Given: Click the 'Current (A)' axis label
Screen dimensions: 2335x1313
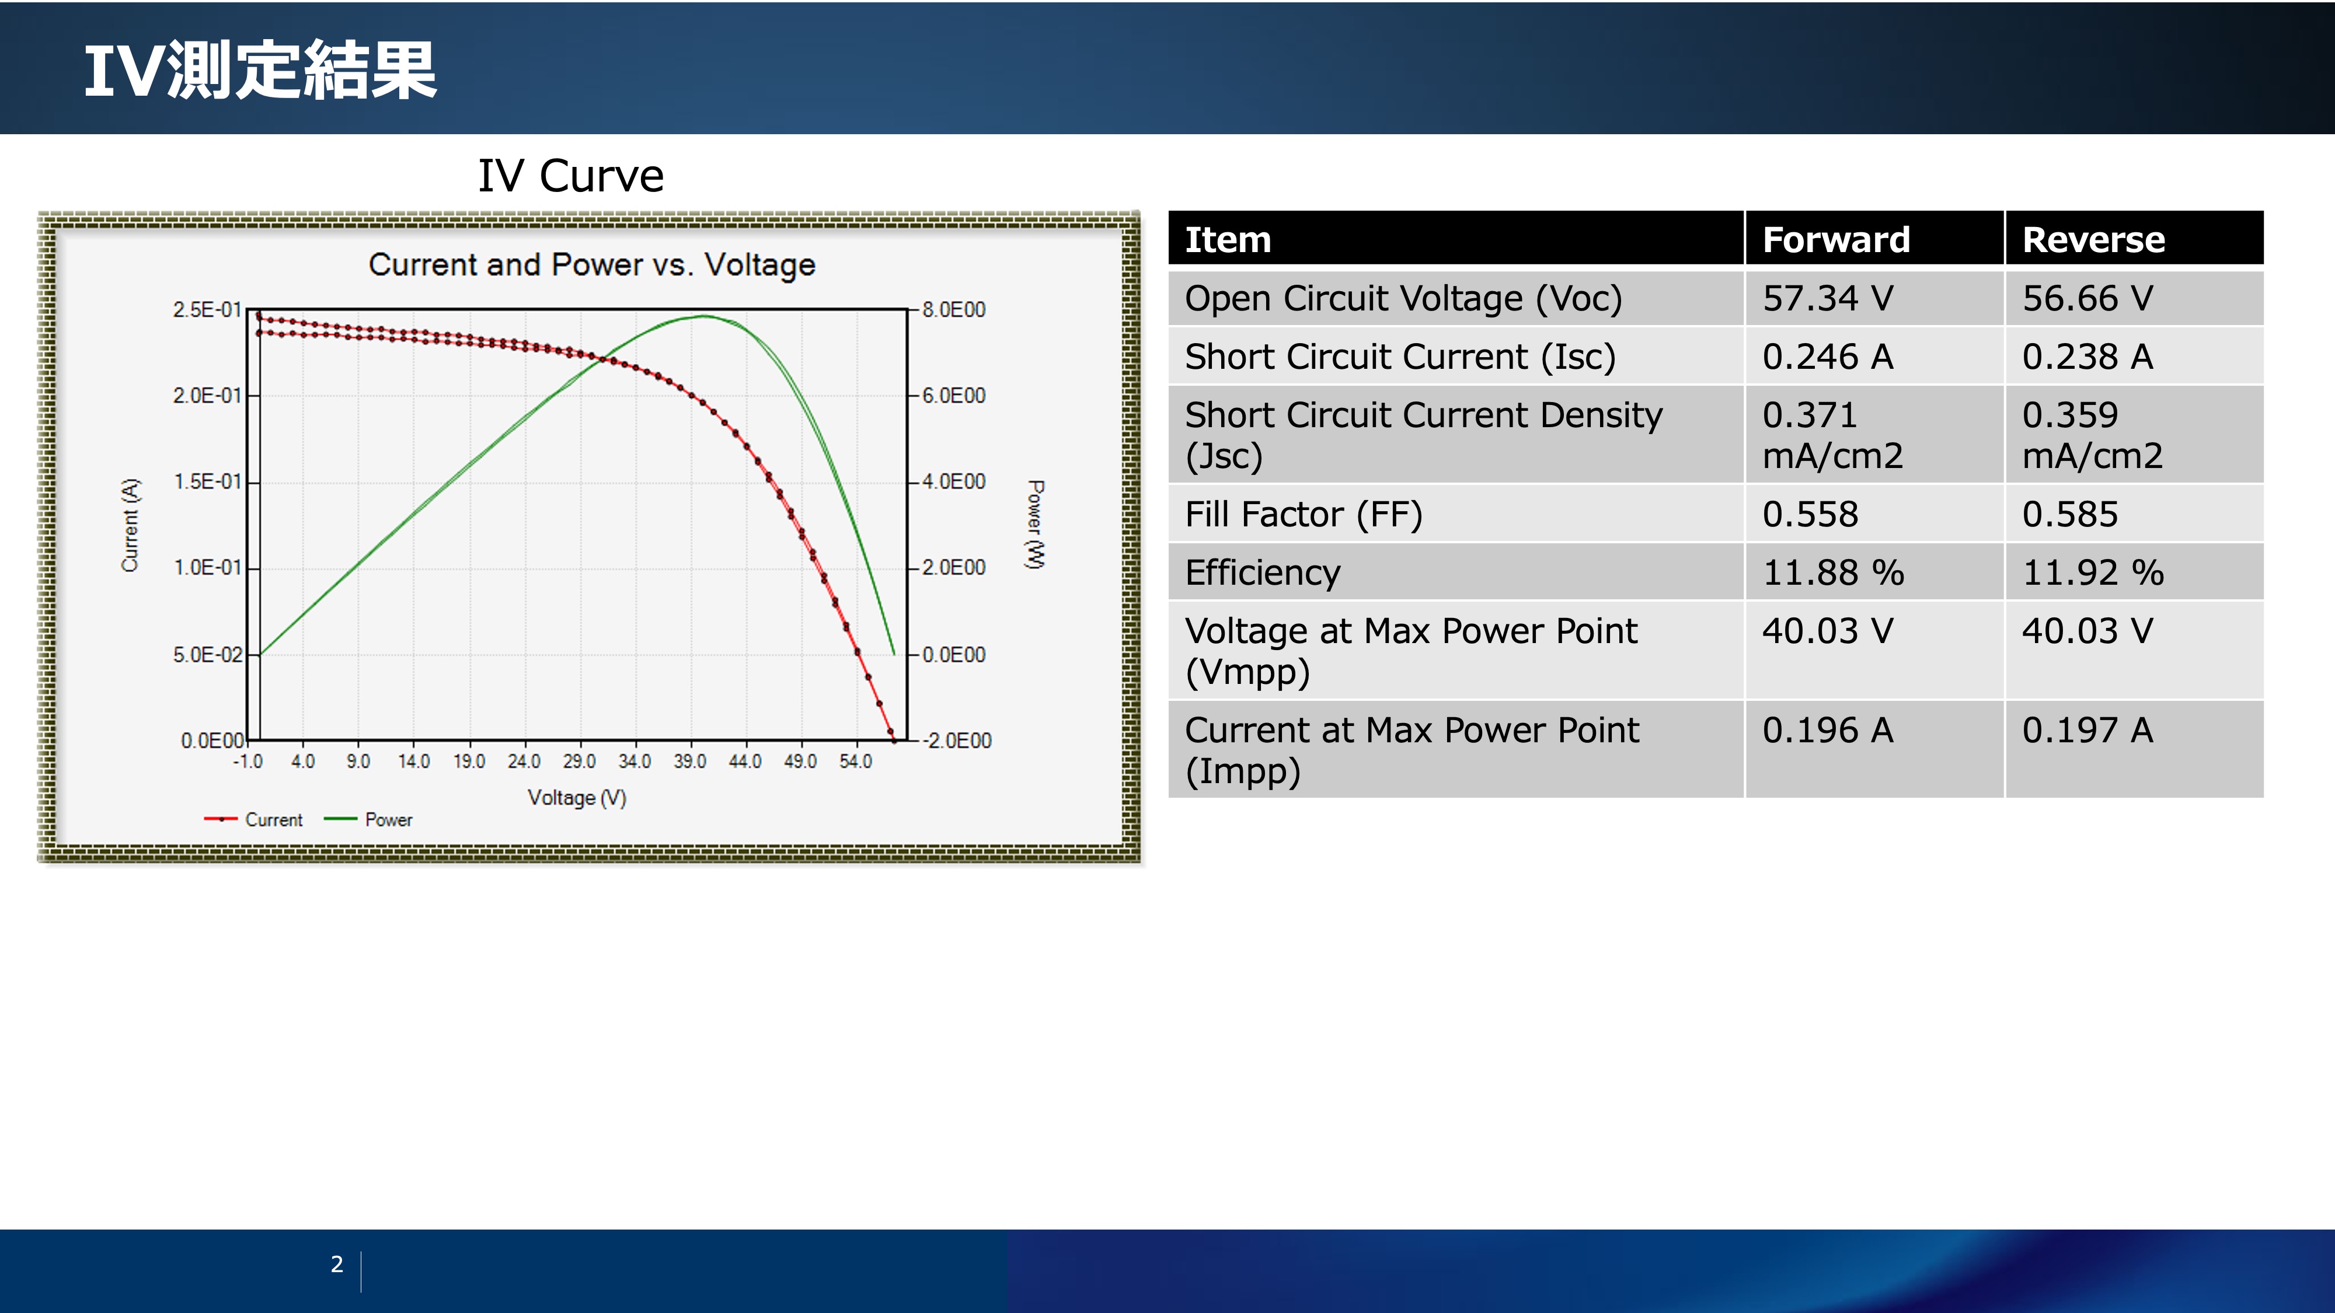Looking at the screenshot, I should click(131, 526).
